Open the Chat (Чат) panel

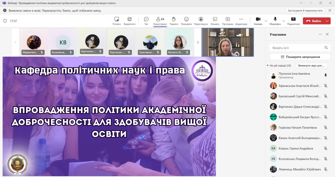click(x=146, y=21)
